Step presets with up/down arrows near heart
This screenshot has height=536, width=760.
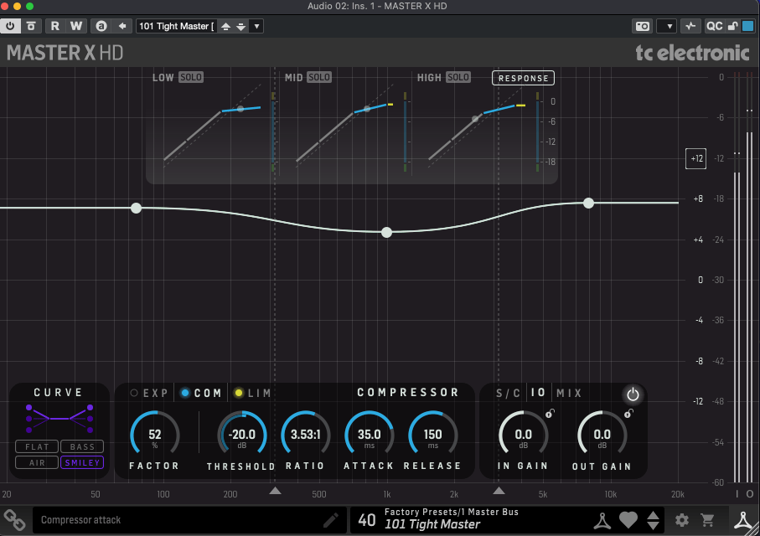click(x=653, y=520)
